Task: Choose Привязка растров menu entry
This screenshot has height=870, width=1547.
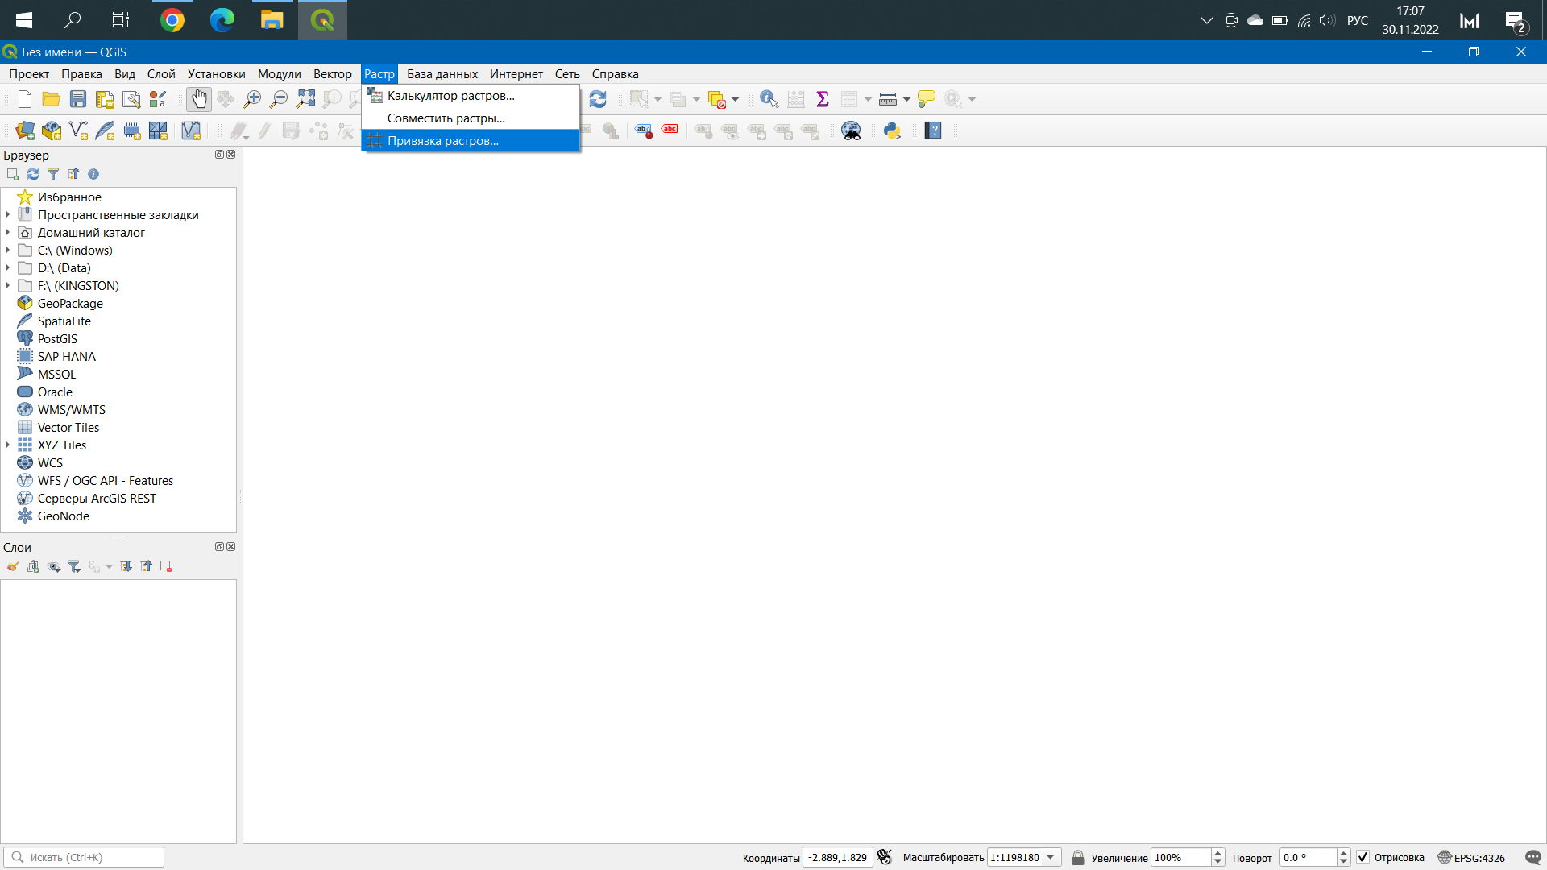Action: [x=443, y=141]
